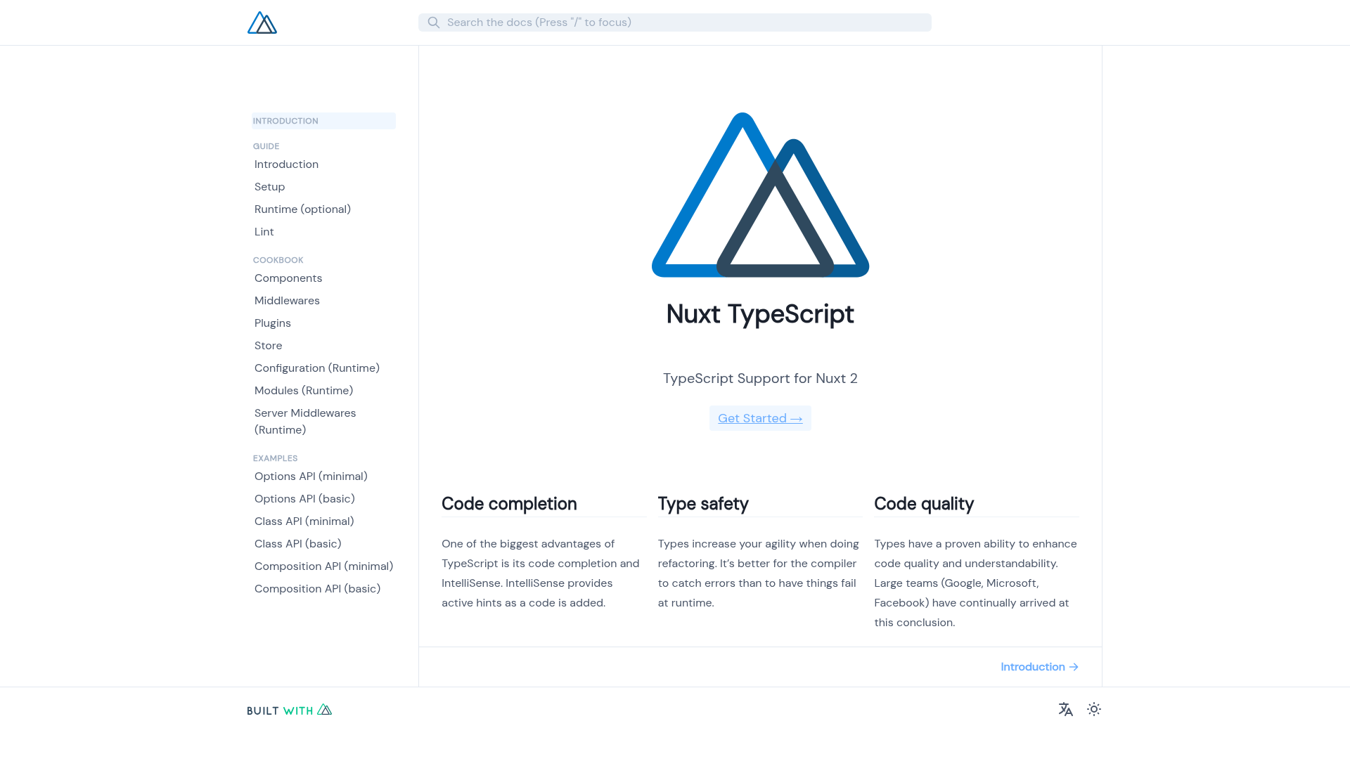The width and height of the screenshot is (1350, 759).
Task: Click the Nuxt TypeScript title text
Action: click(760, 314)
